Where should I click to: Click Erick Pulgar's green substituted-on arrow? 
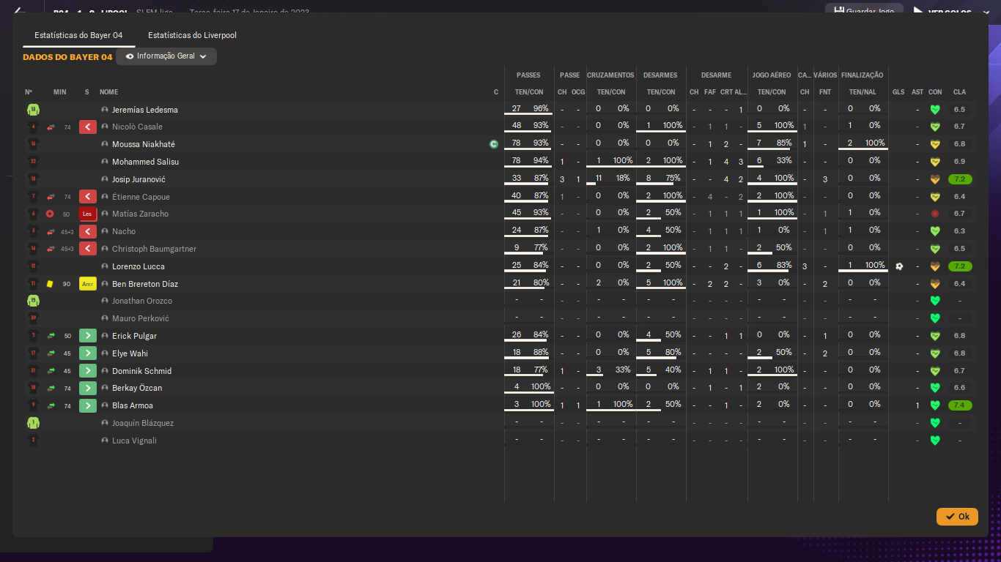click(88, 336)
